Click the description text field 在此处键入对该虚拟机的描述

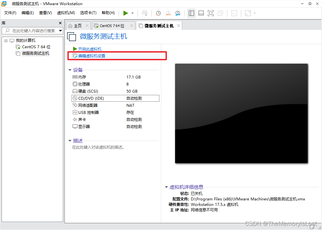(98, 147)
